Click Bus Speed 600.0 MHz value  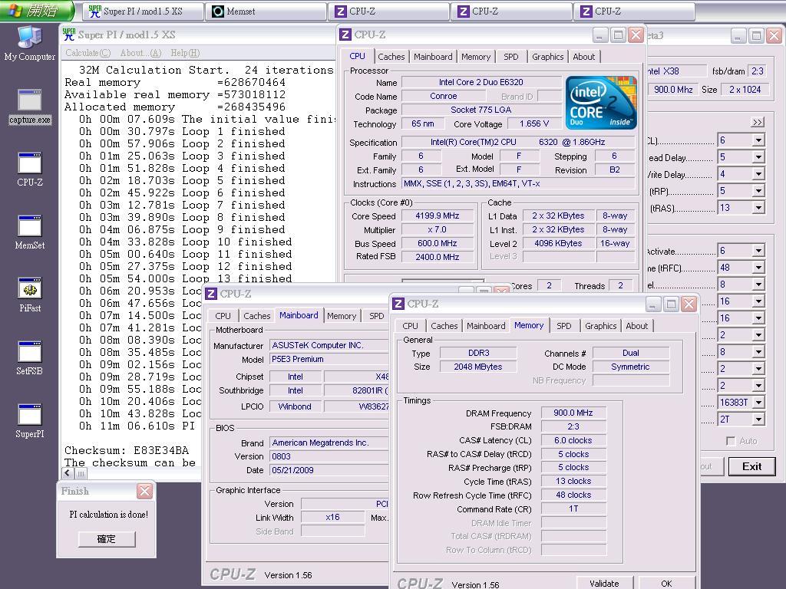(x=437, y=243)
